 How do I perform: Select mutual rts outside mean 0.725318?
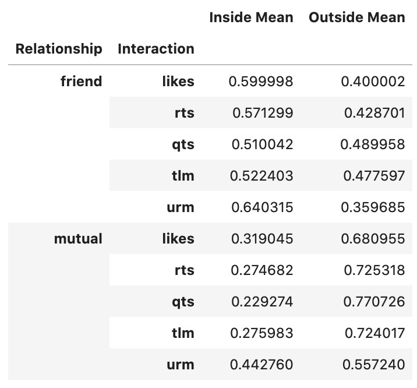click(374, 270)
